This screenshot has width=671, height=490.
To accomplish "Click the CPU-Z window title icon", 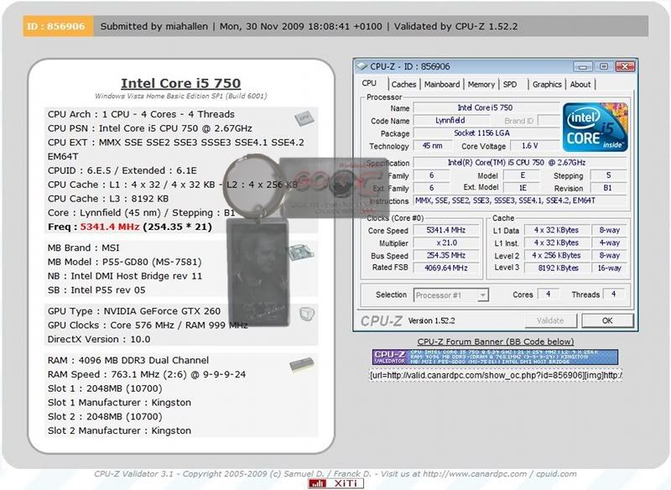I will click(x=362, y=66).
